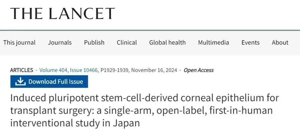300x130 pixels.
Task: Select the Clinical nav item
Action: click(127, 42)
